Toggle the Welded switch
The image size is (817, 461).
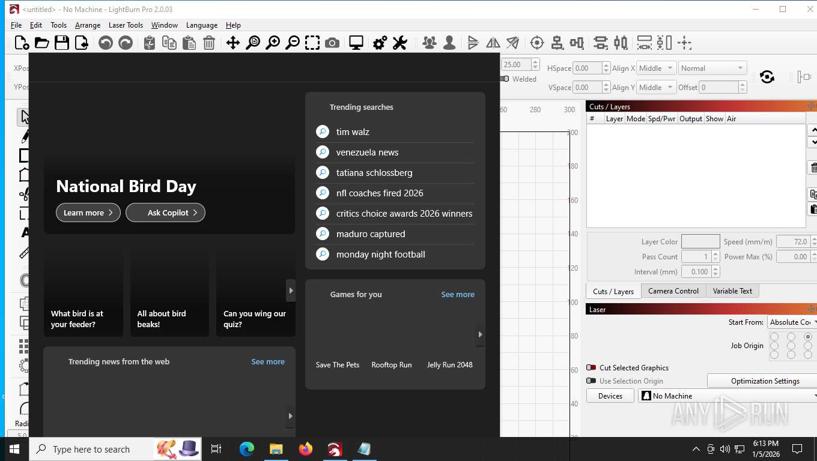point(506,79)
